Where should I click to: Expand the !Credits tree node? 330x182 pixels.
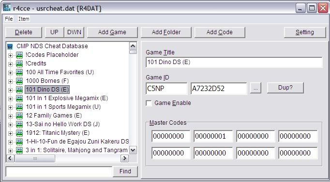[x=10, y=64]
